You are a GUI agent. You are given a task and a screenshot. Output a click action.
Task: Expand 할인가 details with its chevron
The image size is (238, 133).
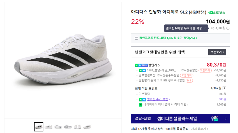pyautogui.click(x=159, y=65)
